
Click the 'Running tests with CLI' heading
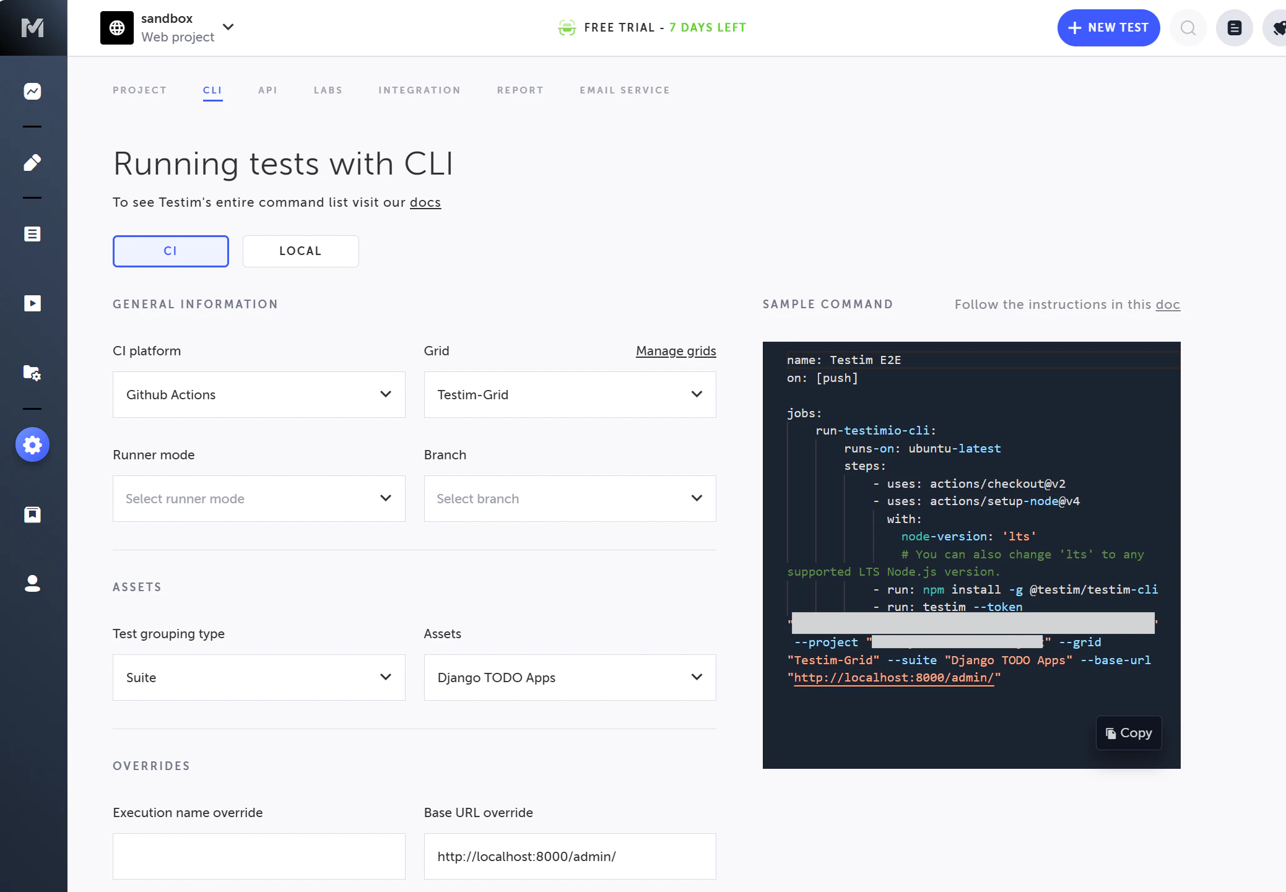pos(283,164)
